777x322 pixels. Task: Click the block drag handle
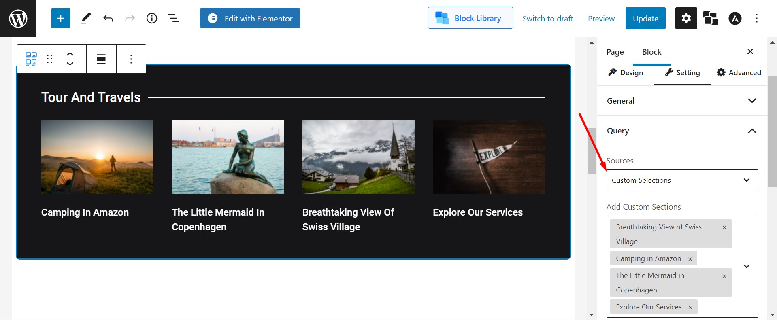(x=50, y=59)
